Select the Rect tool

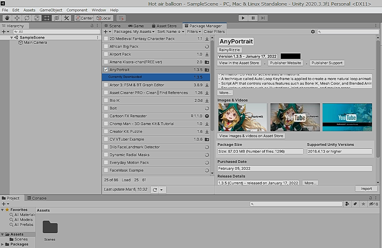tap(46, 18)
